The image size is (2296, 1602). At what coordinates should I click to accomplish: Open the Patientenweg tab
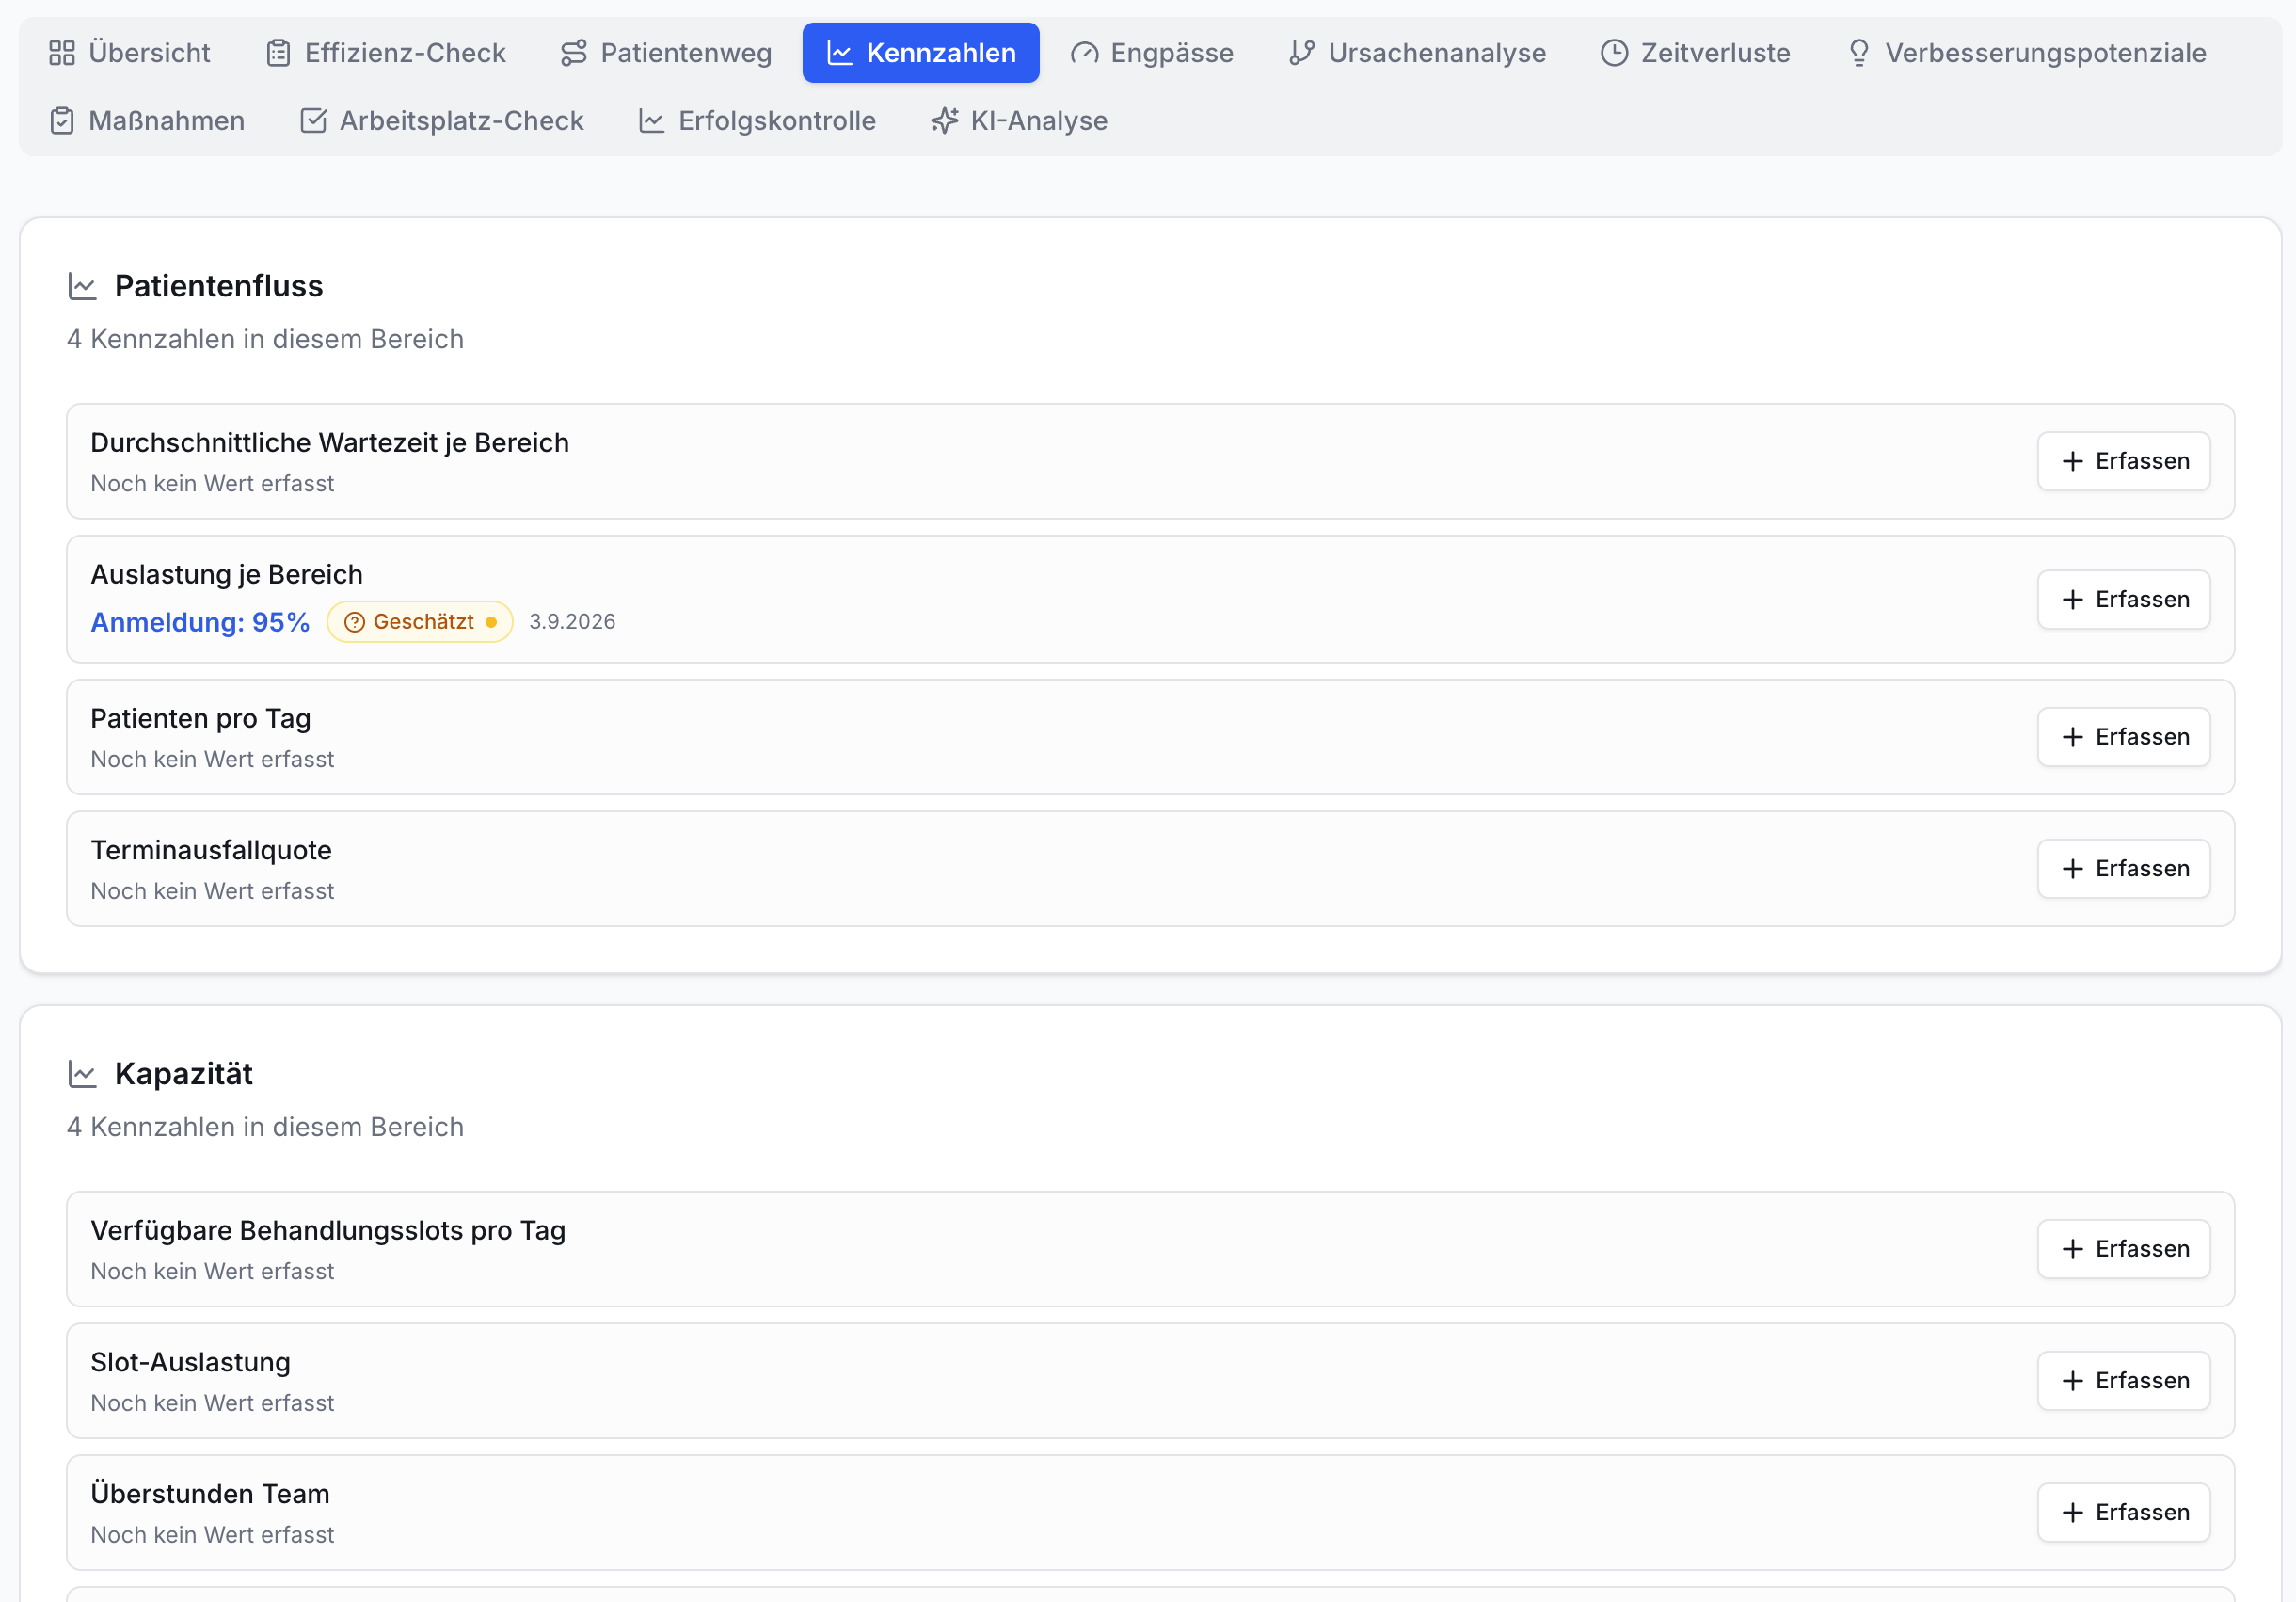(666, 53)
